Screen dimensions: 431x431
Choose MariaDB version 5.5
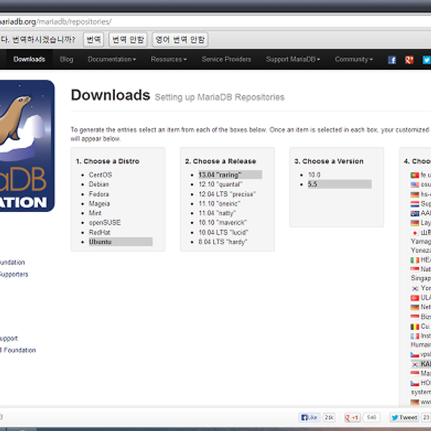[340, 184]
